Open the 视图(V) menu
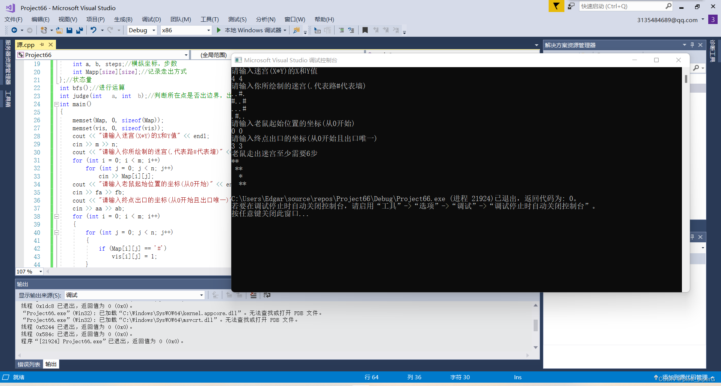The image size is (721, 386). (x=68, y=19)
